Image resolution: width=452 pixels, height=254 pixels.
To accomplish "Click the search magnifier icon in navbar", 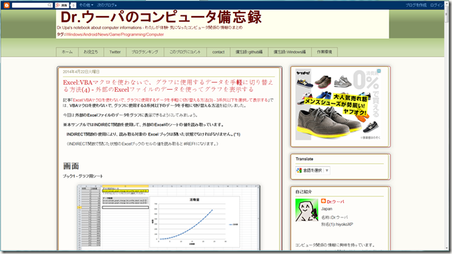I will [x=50, y=5].
